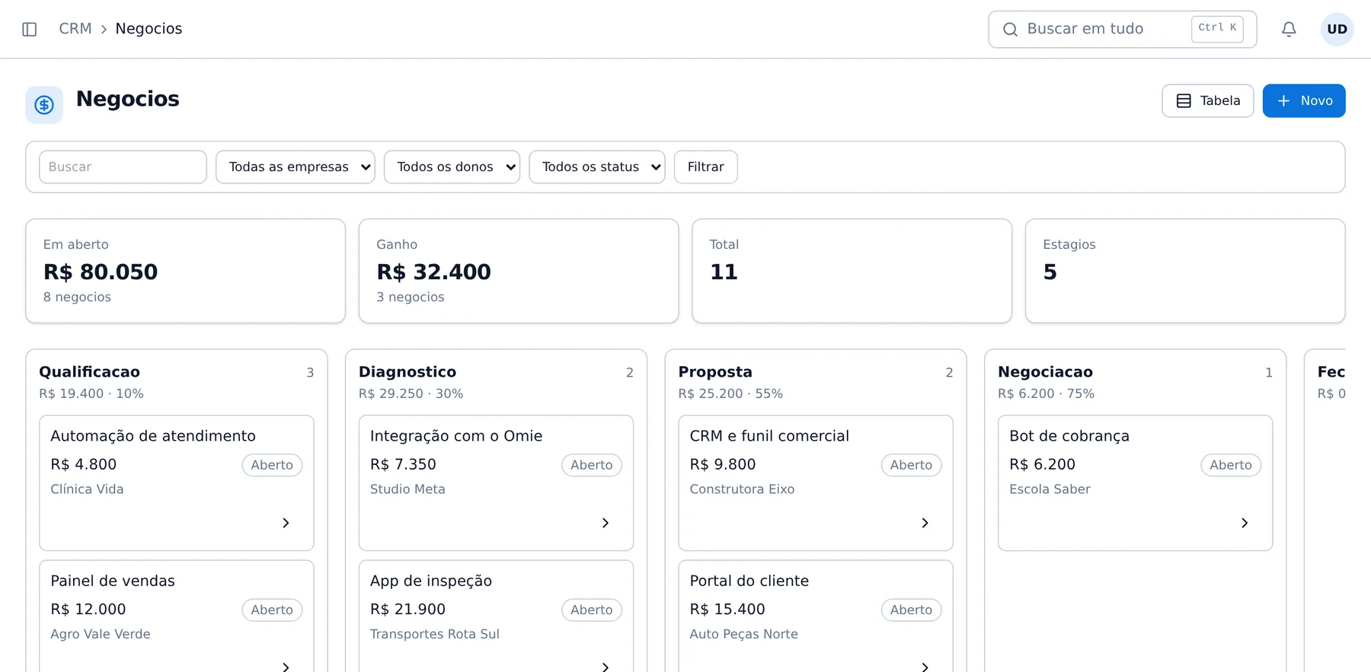Expand the Todos os status dropdown
The height and width of the screenshot is (672, 1371).
pos(597,167)
